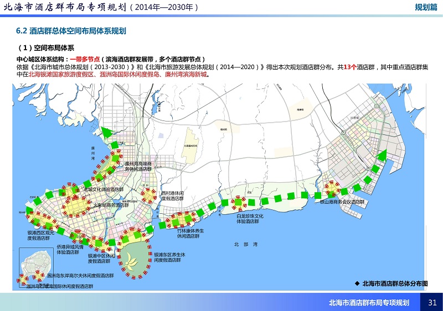This screenshot has height=311, width=443.
Task: Click the 北海市酒店群布局专项规划 footer banner
Action: click(x=369, y=302)
